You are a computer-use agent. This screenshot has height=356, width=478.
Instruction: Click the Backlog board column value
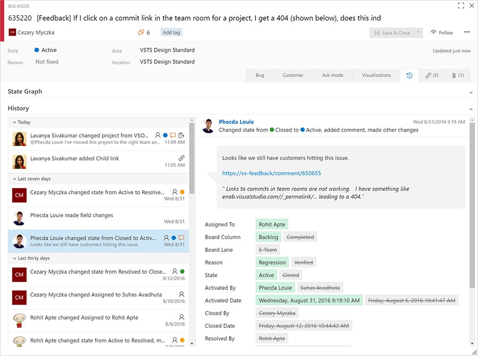click(268, 237)
